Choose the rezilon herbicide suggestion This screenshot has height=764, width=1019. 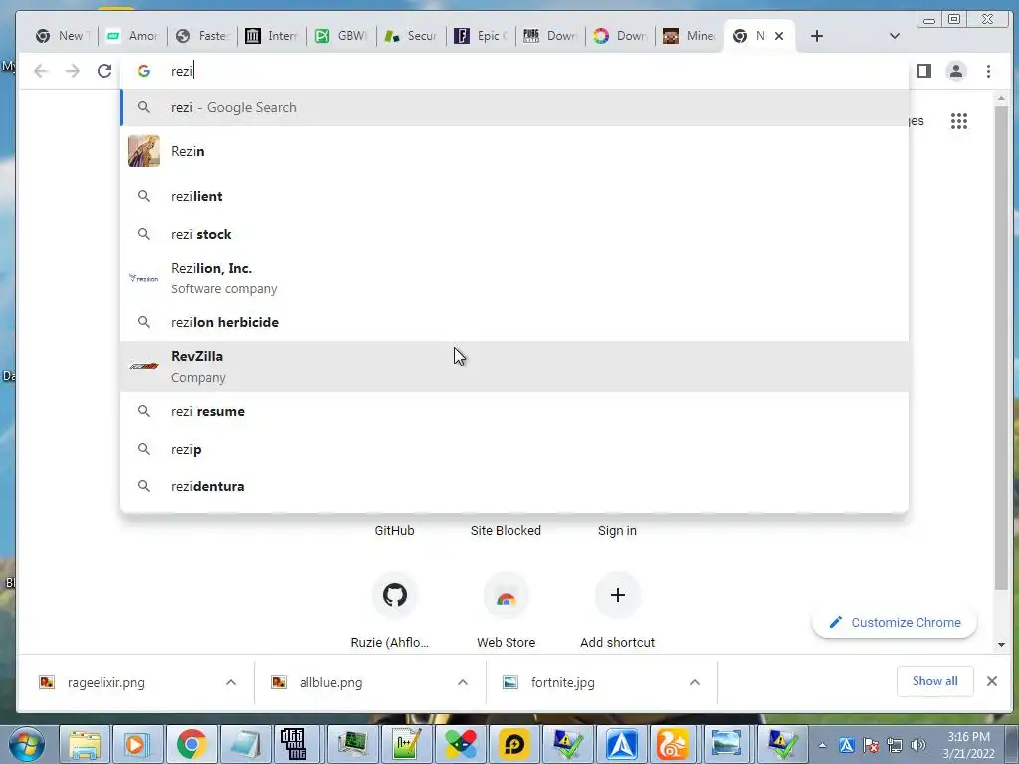[514, 322]
